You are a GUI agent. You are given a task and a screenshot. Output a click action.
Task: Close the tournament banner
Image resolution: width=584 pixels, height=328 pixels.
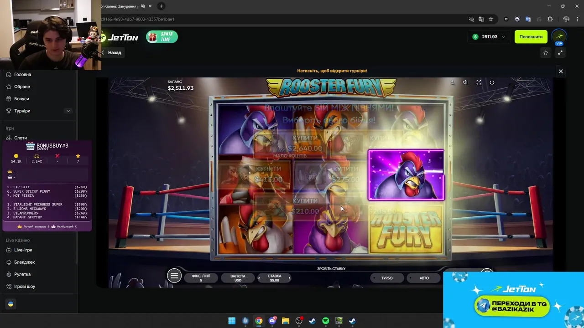coord(561,71)
